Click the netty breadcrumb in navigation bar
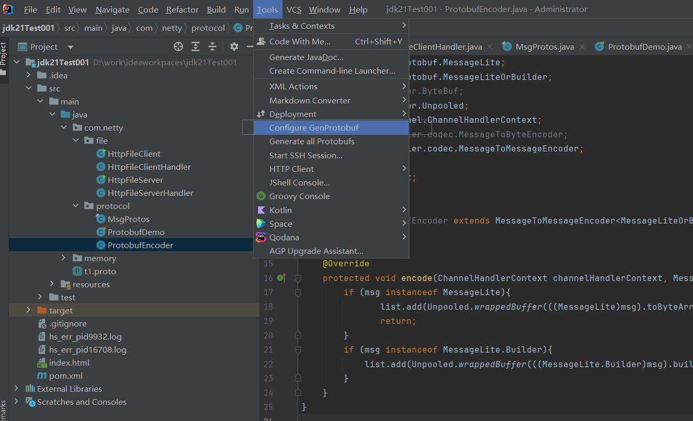Image resolution: width=693 pixels, height=421 pixels. tap(172, 28)
